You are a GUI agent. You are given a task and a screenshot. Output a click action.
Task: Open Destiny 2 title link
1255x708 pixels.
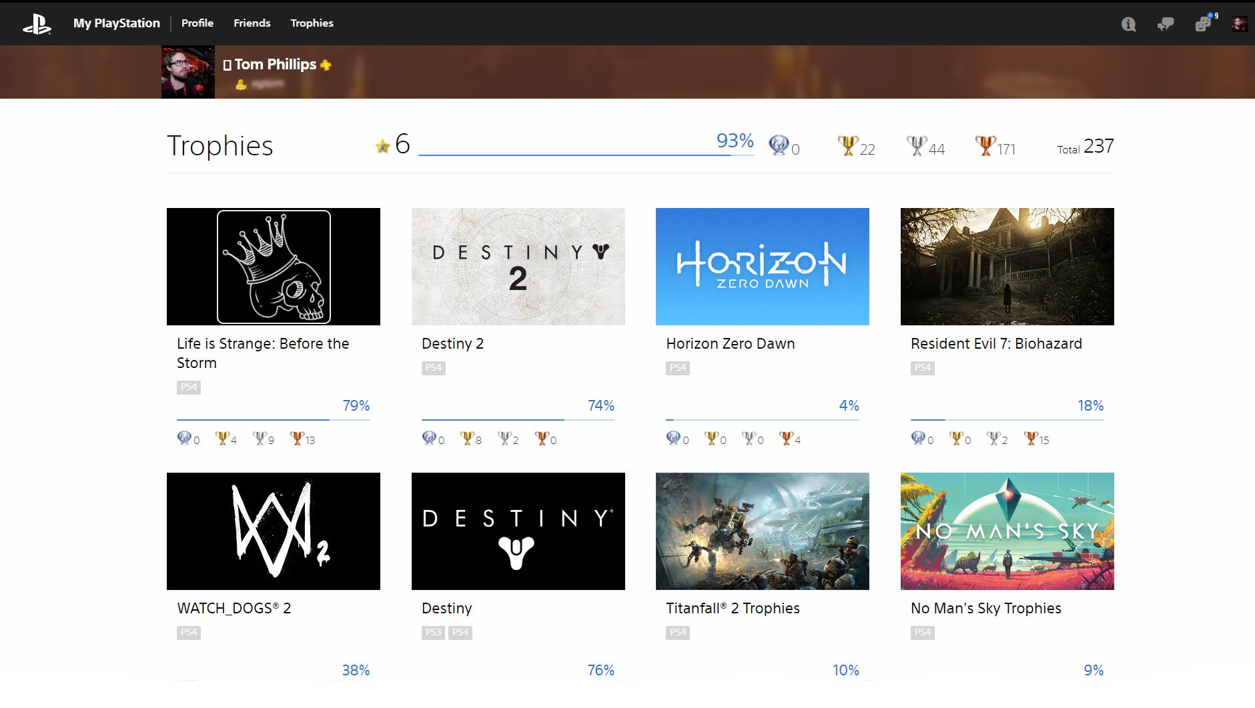(x=453, y=344)
